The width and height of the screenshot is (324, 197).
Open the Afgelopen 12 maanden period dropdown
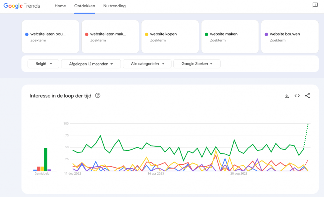point(91,64)
